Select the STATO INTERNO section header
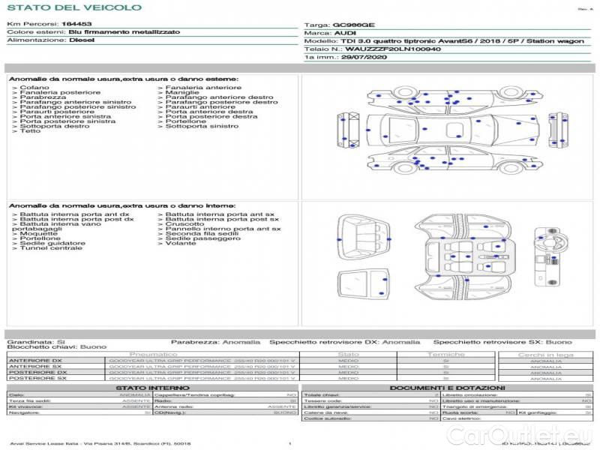Image resolution: width=600 pixels, height=450 pixels. (x=153, y=388)
